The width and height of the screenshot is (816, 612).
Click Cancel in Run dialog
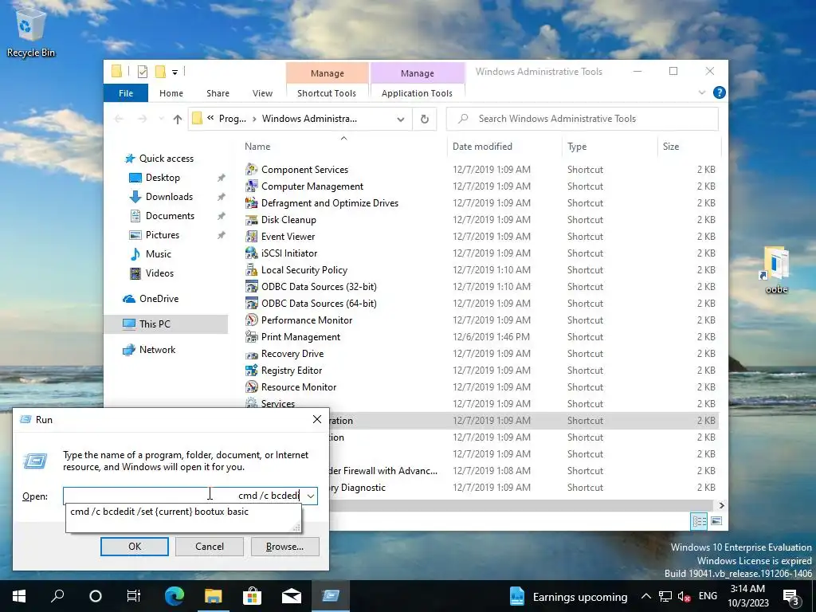coord(210,547)
